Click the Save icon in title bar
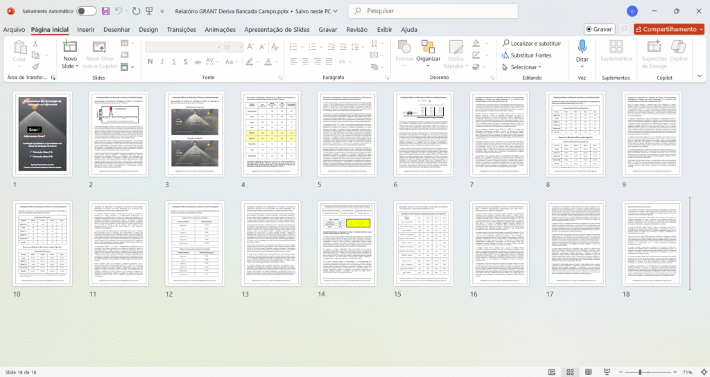The image size is (710, 377). pyautogui.click(x=105, y=11)
